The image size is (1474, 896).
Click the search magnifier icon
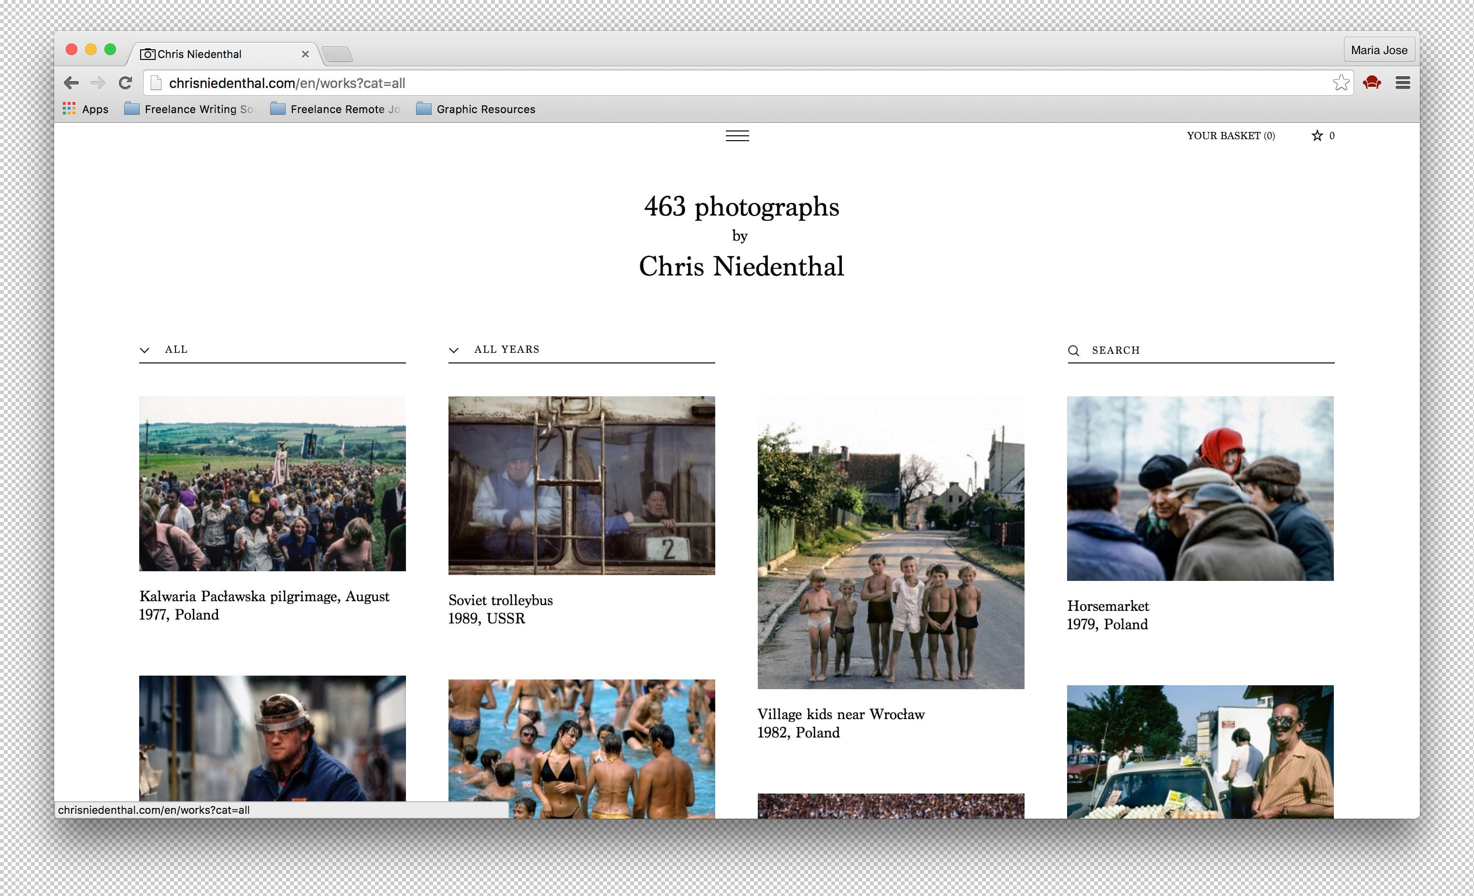click(x=1074, y=350)
